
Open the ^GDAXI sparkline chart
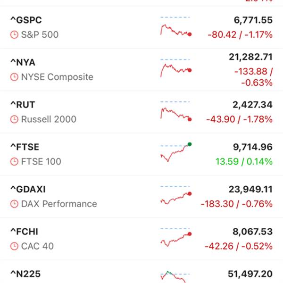[x=175, y=197]
